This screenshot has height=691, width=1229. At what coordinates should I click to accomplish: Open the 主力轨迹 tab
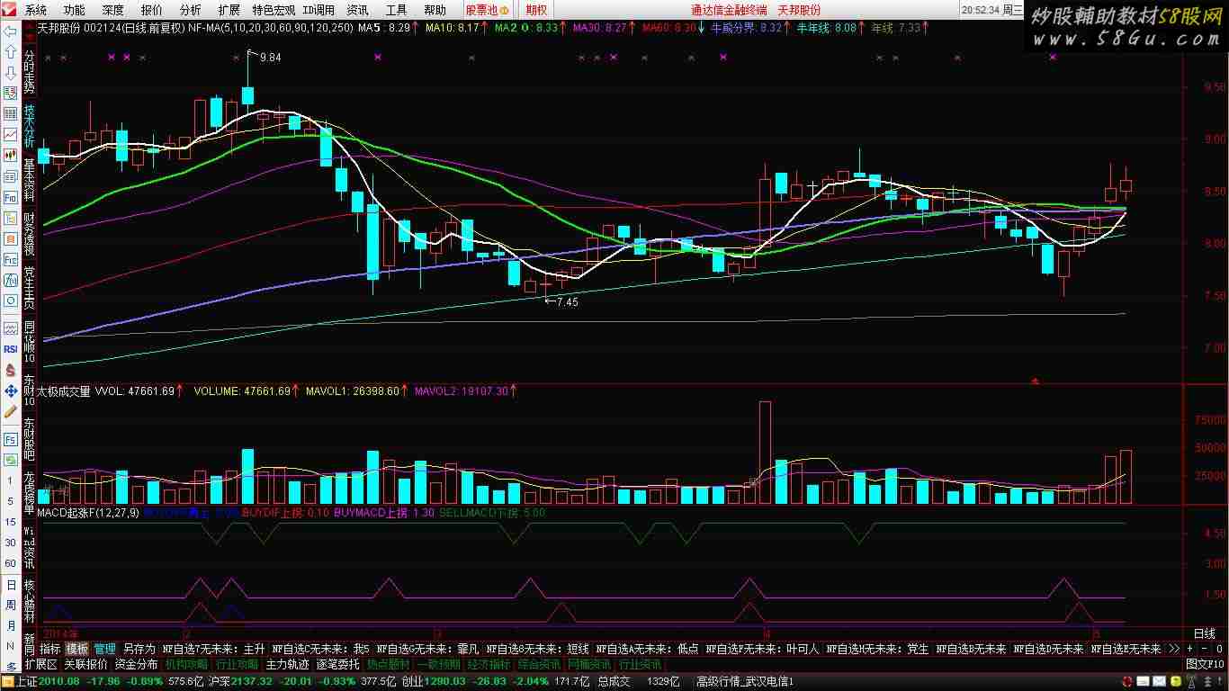coord(286,664)
